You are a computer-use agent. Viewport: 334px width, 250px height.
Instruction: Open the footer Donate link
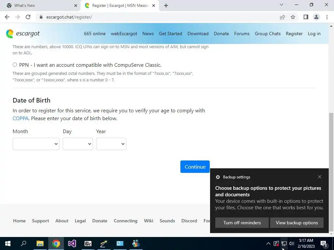pos(100,221)
